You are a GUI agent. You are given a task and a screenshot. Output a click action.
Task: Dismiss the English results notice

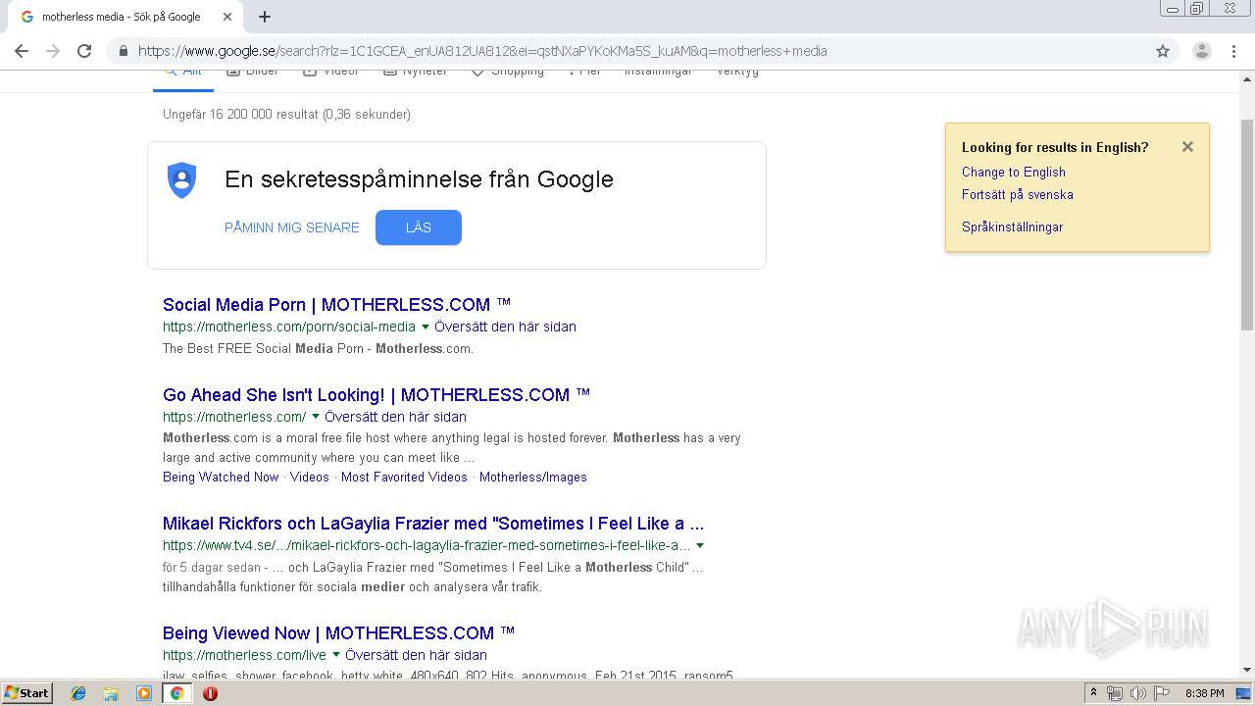[x=1187, y=147]
